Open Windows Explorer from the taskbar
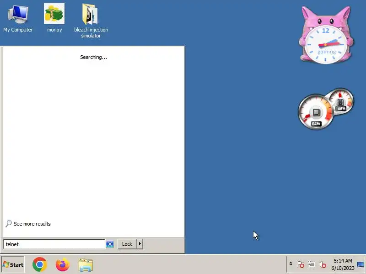The image size is (366, 274). coord(86,265)
